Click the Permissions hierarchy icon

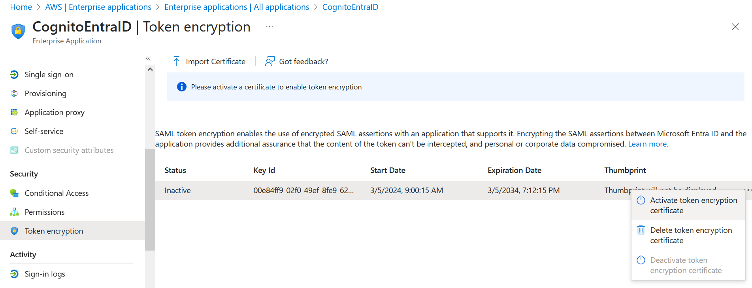click(14, 212)
